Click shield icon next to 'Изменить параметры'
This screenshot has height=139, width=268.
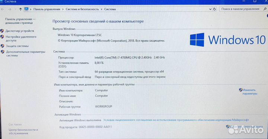[241, 90]
